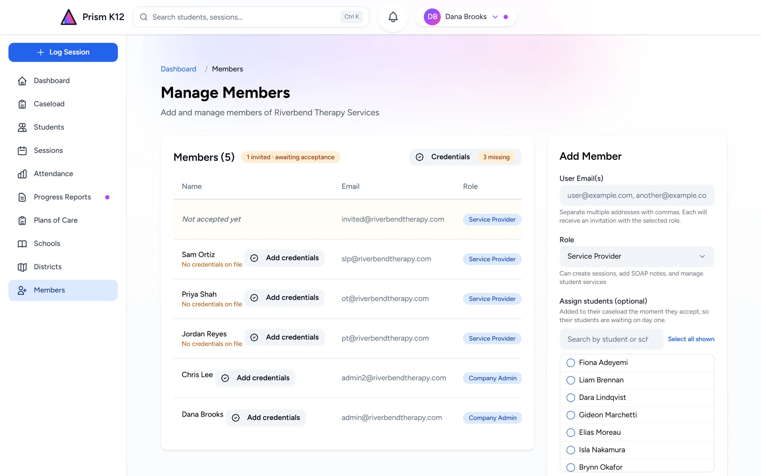Click the Company Admin tag for Chris Lee
The width and height of the screenshot is (761, 476).
[x=492, y=378]
